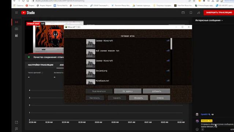Open the Free Film Music bookmark
234x132 pixels.
tap(184, 5)
